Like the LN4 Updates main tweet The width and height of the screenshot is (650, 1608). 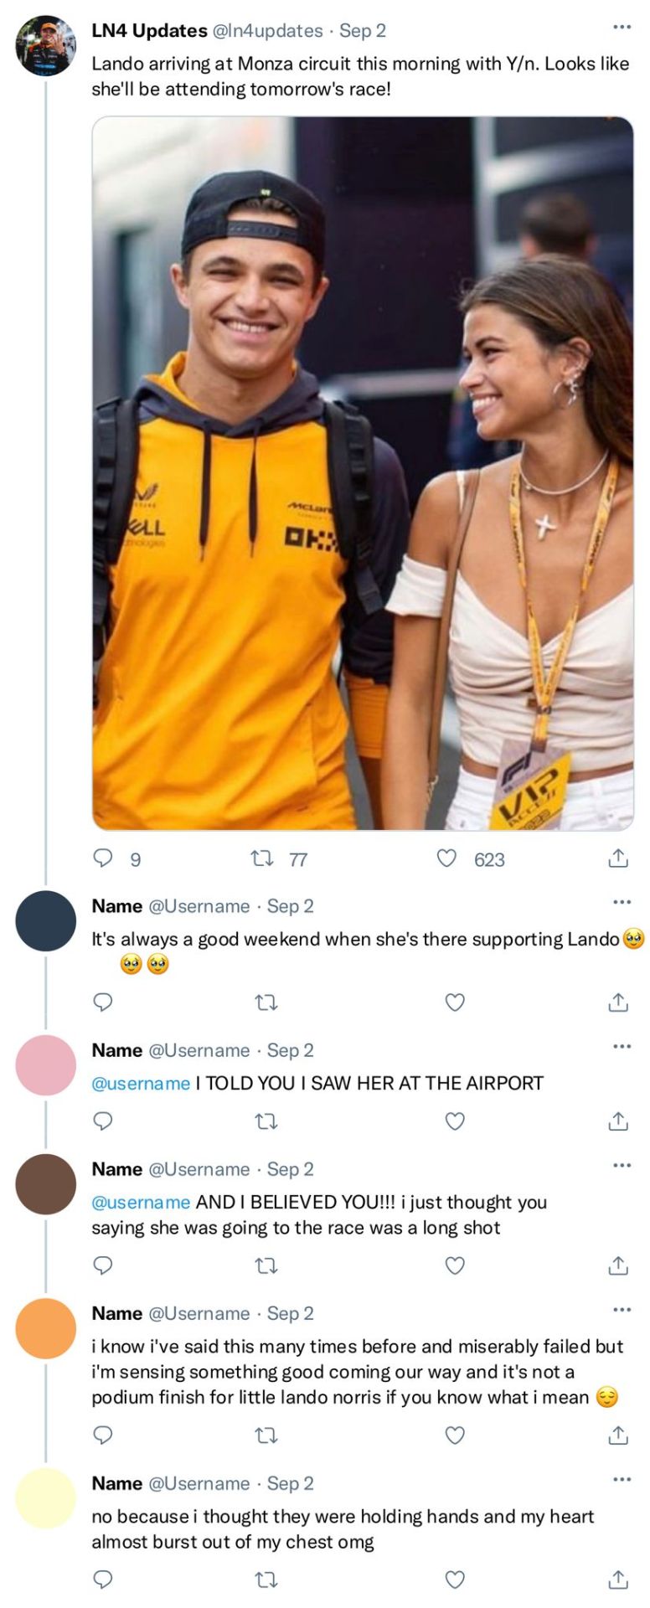(447, 858)
